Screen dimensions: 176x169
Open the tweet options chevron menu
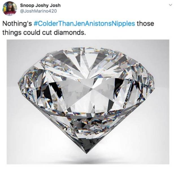coord(170,5)
